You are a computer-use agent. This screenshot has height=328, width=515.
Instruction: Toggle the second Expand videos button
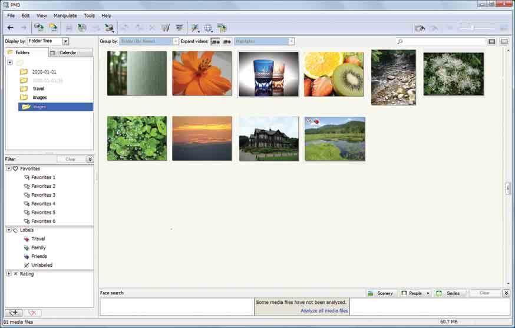pos(227,41)
